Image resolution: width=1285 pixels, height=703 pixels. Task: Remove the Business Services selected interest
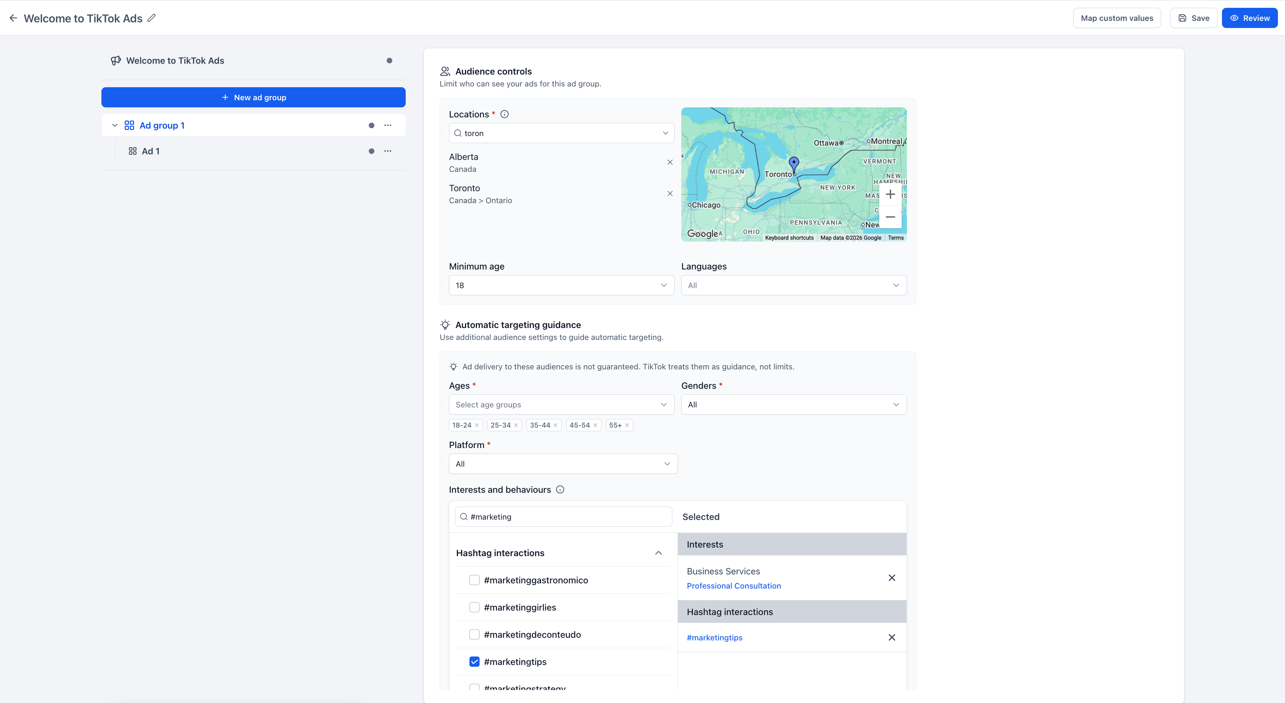coord(892,578)
